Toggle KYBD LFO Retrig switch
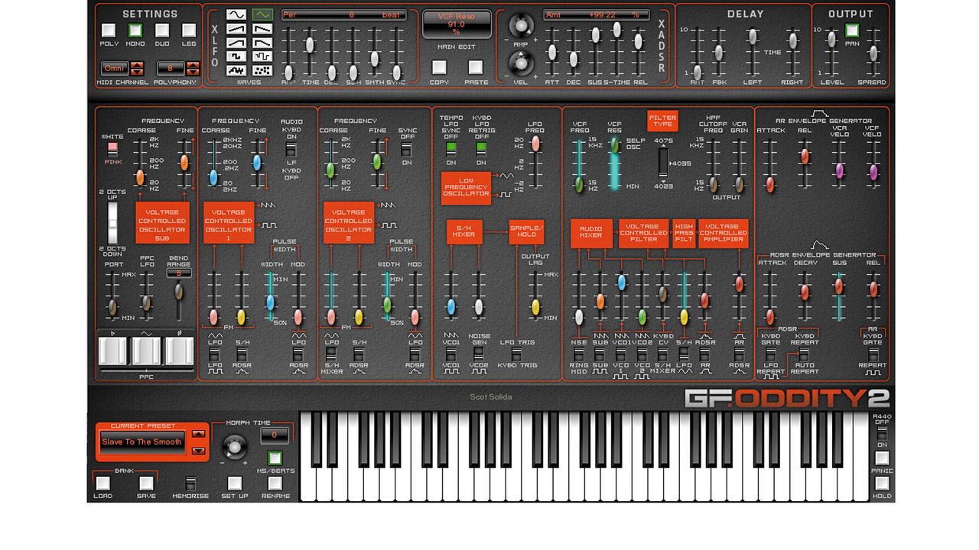The image size is (979, 550). tap(481, 147)
